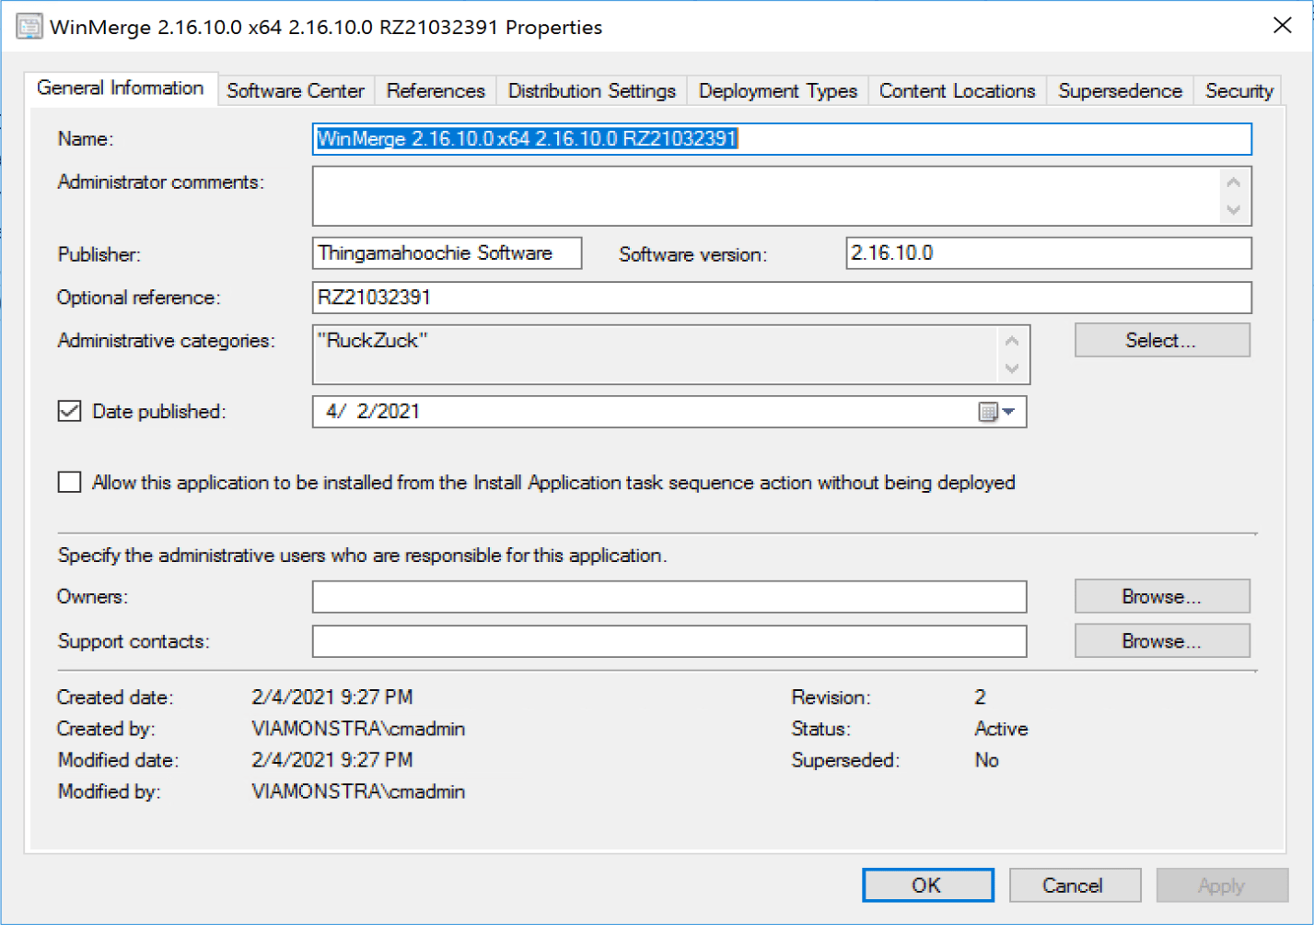The height and width of the screenshot is (925, 1314).
Task: Open the Deployment Types tab
Action: 777,90
